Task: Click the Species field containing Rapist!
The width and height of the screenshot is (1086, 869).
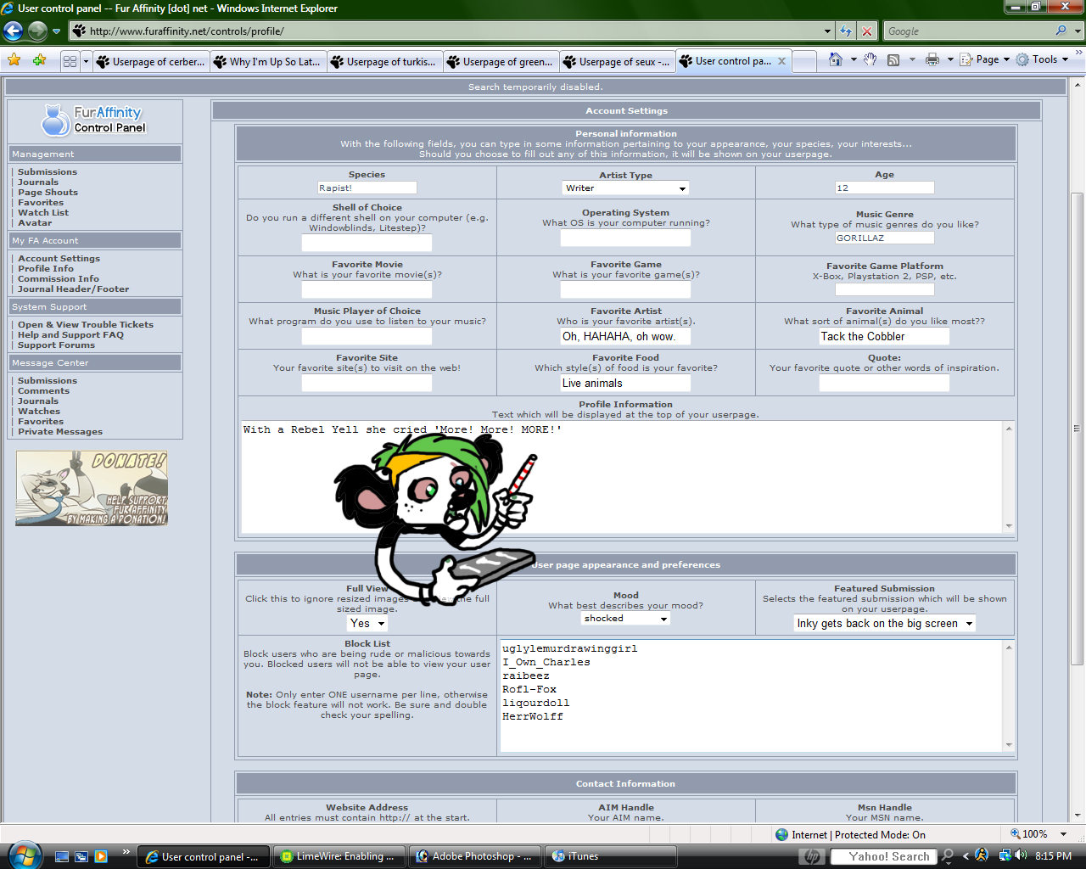Action: 367,188
